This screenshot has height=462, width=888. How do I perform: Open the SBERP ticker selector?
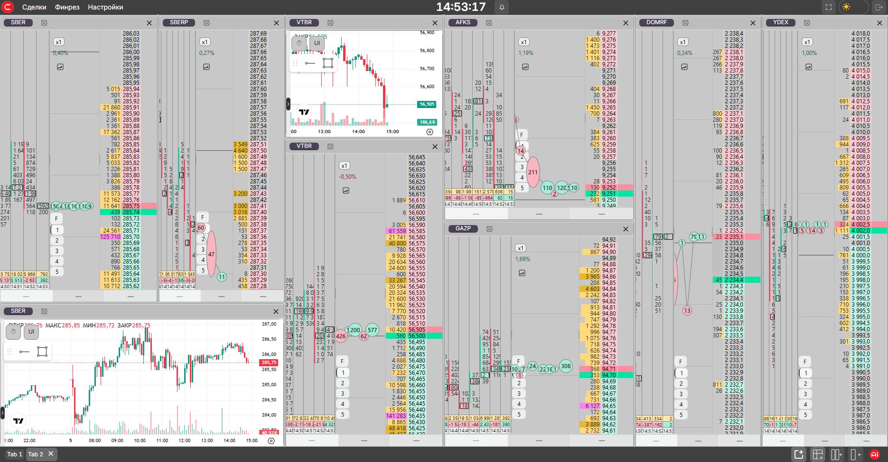[179, 22]
